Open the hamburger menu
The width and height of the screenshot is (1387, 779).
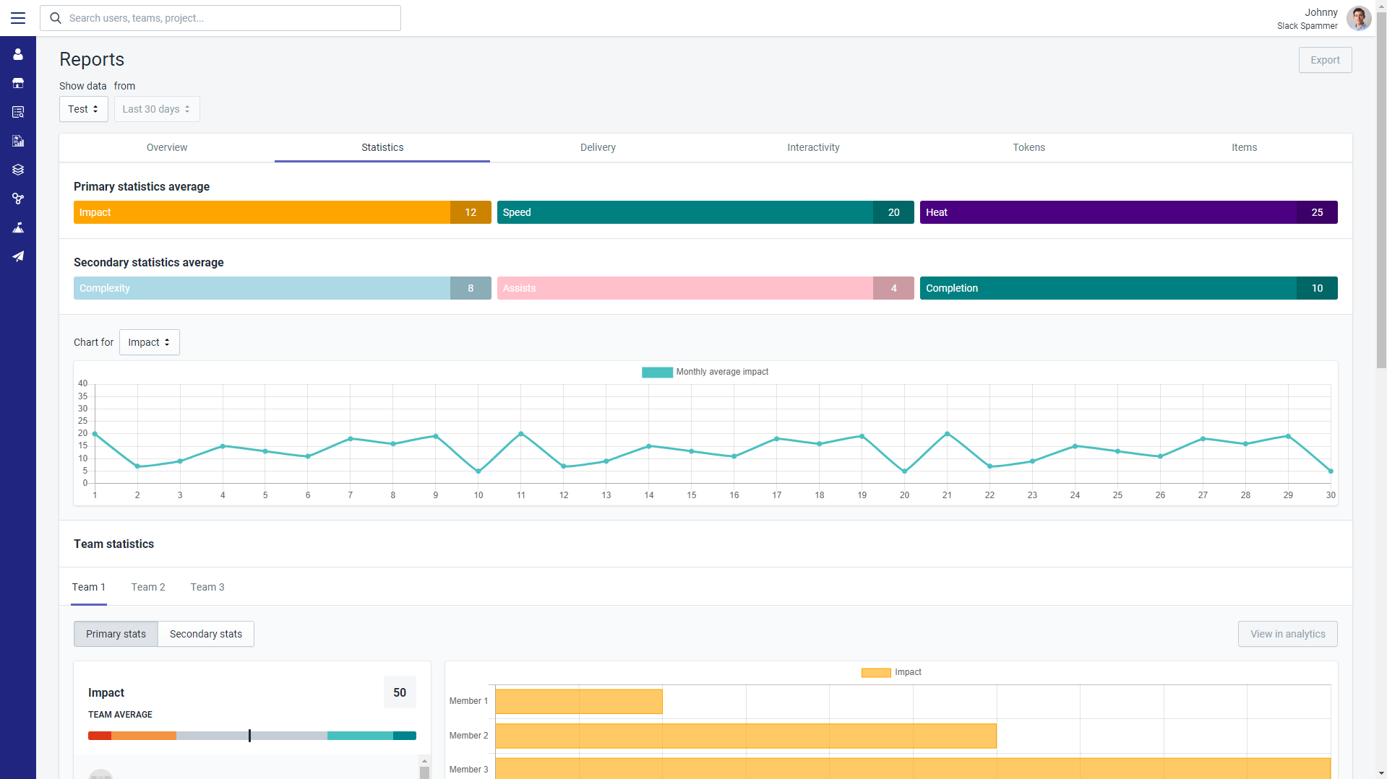tap(18, 18)
